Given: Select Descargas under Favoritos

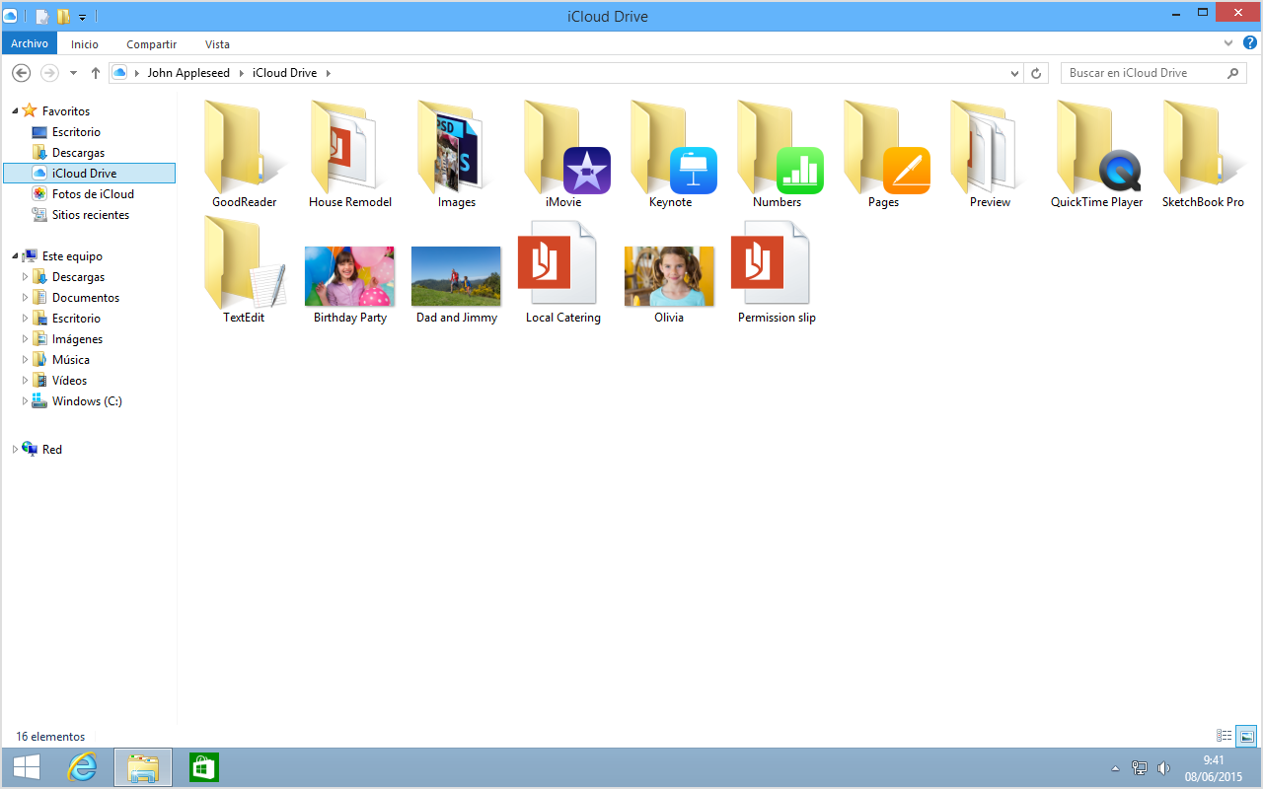Looking at the screenshot, I should click(78, 153).
